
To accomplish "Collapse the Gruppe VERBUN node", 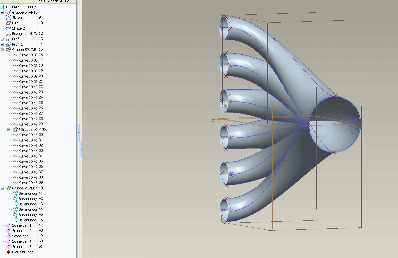I will pyautogui.click(x=2, y=188).
